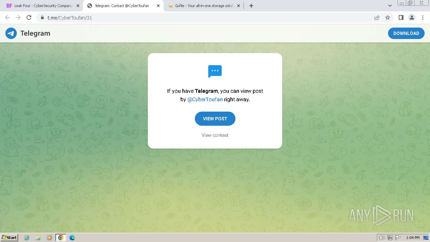The width and height of the screenshot is (430, 242).
Task: Close the Telegram Contact tab
Action: pyautogui.click(x=158, y=6)
